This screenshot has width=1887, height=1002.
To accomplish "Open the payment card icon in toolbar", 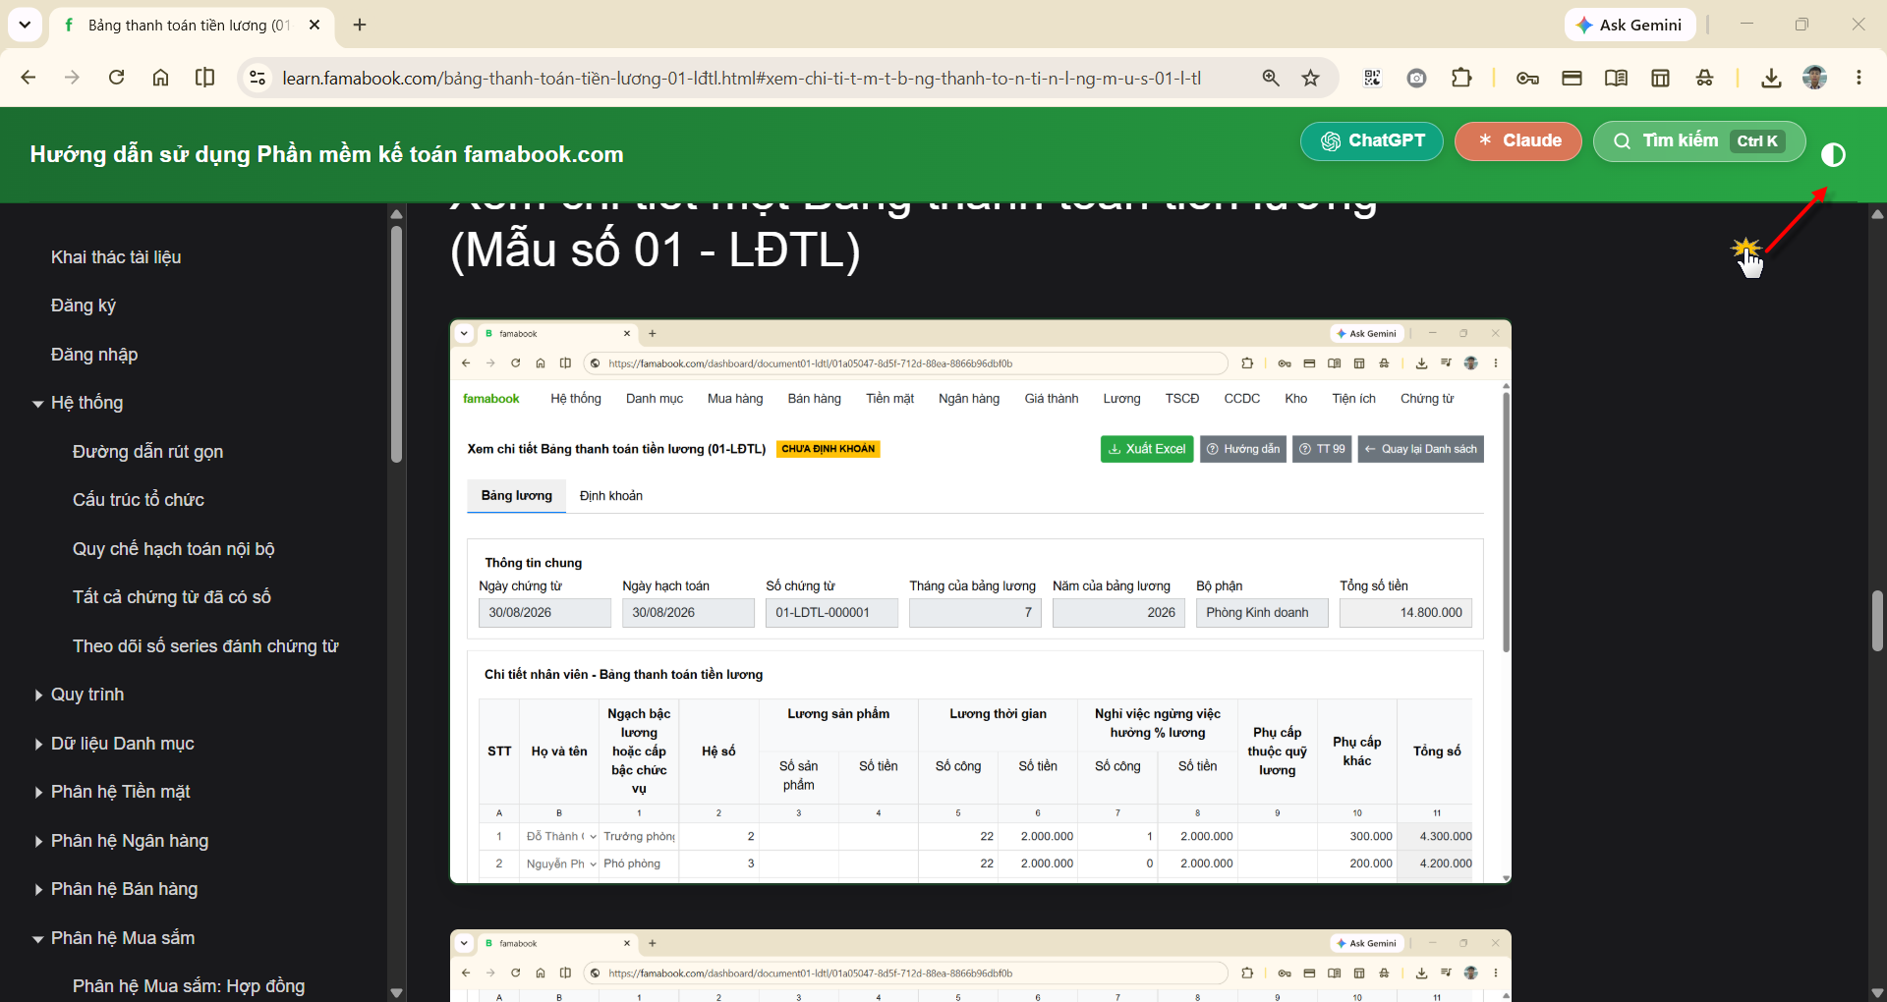I will (1572, 78).
